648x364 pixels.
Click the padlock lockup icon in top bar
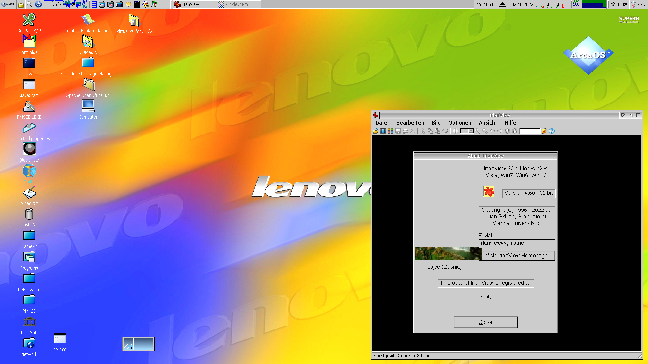point(21,4)
